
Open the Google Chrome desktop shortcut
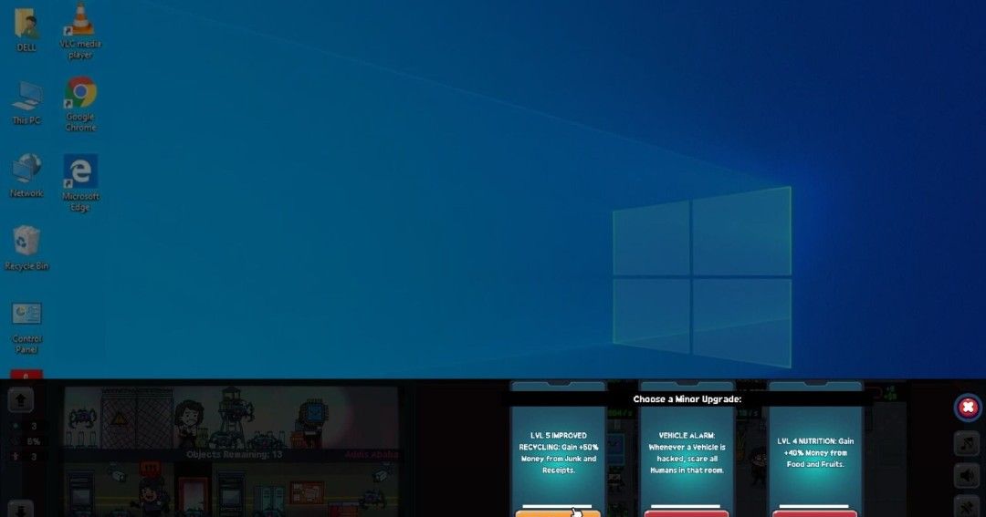click(80, 93)
